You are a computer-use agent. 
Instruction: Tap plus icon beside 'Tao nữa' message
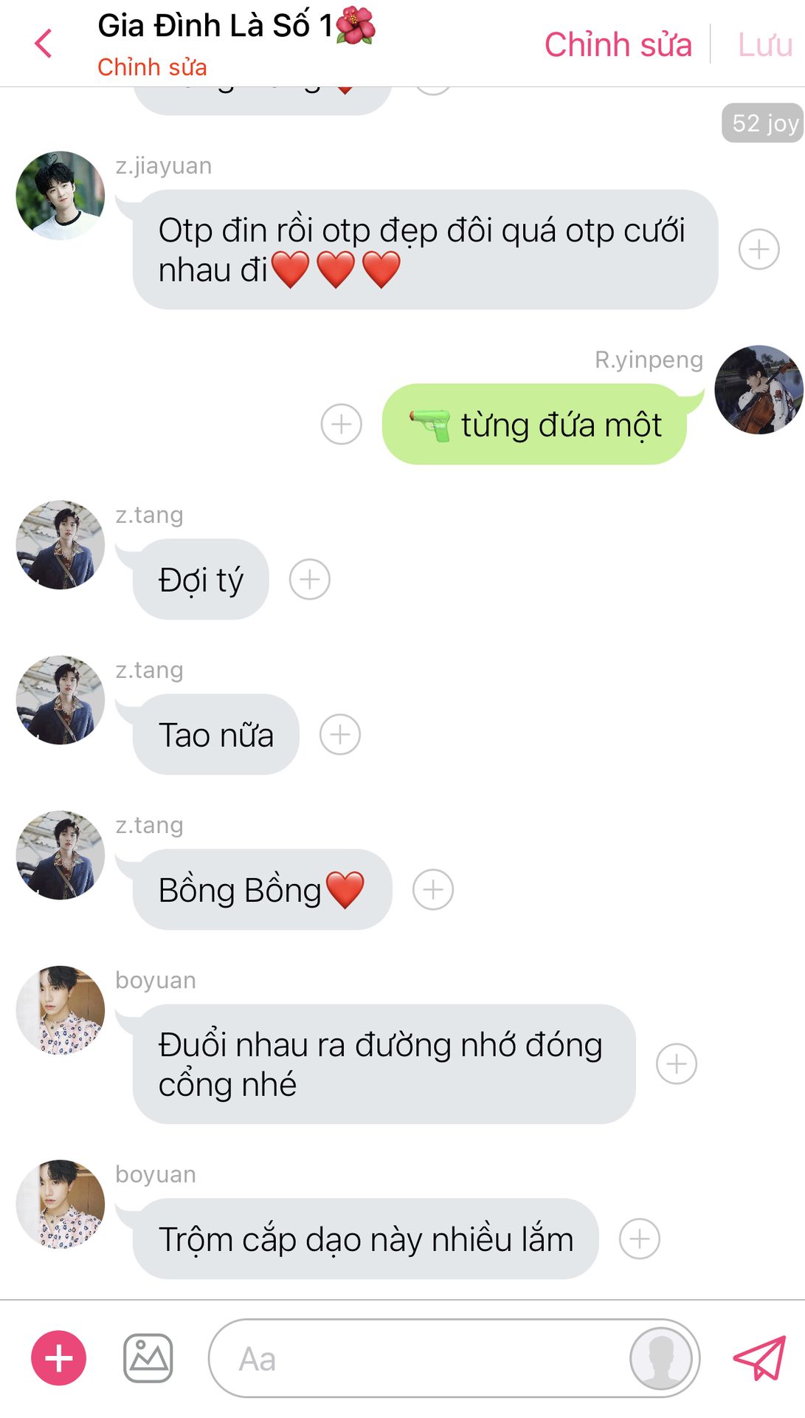tap(340, 735)
